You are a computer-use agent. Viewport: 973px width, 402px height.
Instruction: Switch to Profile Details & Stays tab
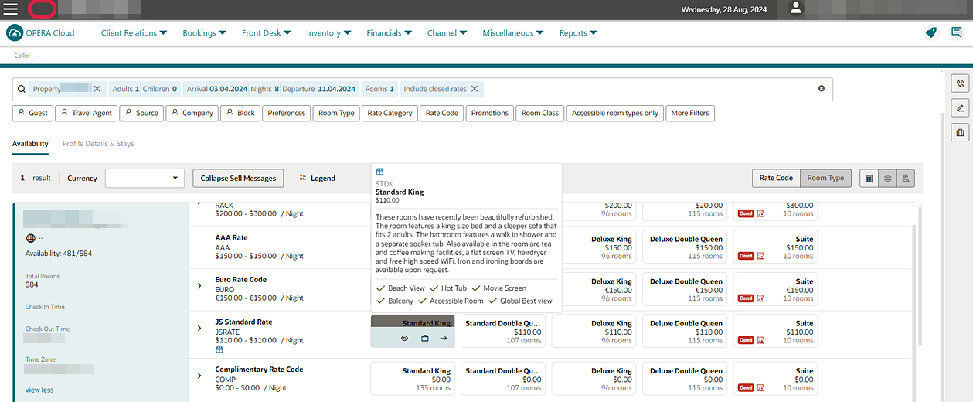pyautogui.click(x=98, y=144)
